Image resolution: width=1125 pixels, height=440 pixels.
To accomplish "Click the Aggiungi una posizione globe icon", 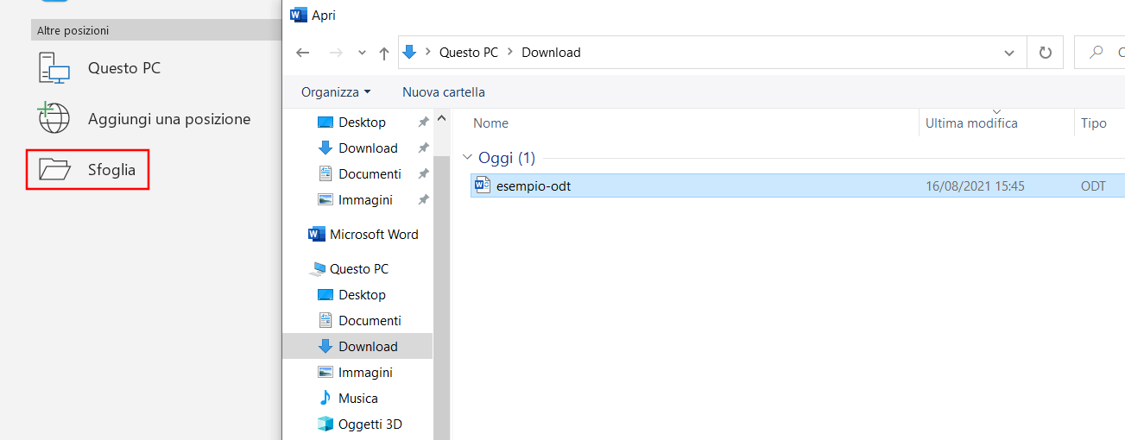I will [54, 119].
